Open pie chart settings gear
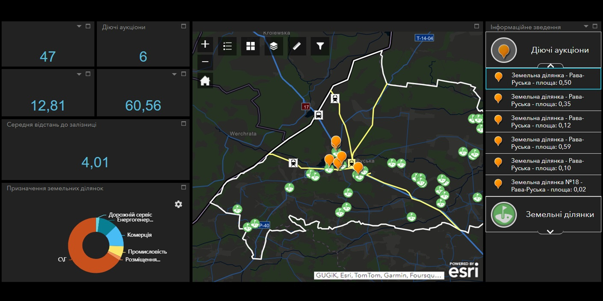 click(x=178, y=204)
